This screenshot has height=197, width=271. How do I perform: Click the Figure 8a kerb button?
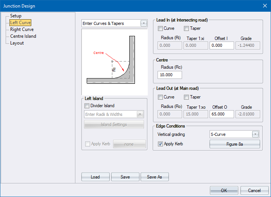(234, 144)
